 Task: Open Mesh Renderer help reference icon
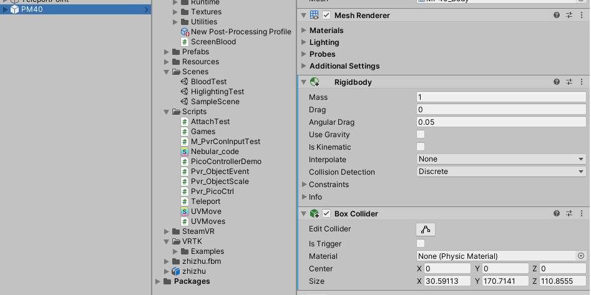(x=557, y=15)
